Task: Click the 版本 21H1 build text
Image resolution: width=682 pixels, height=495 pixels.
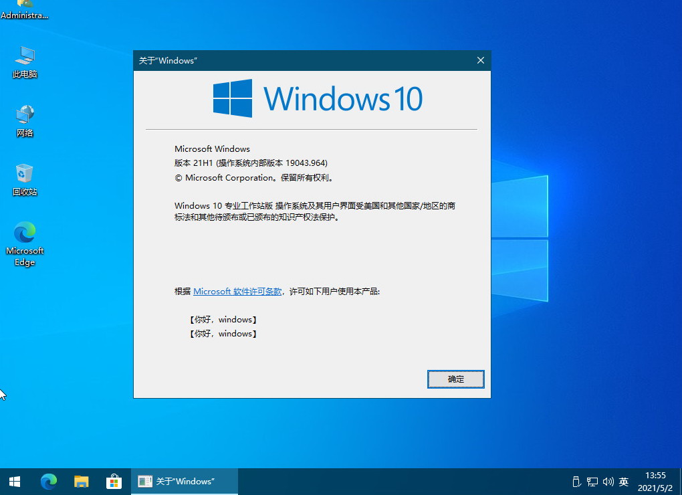Action: tap(251, 163)
